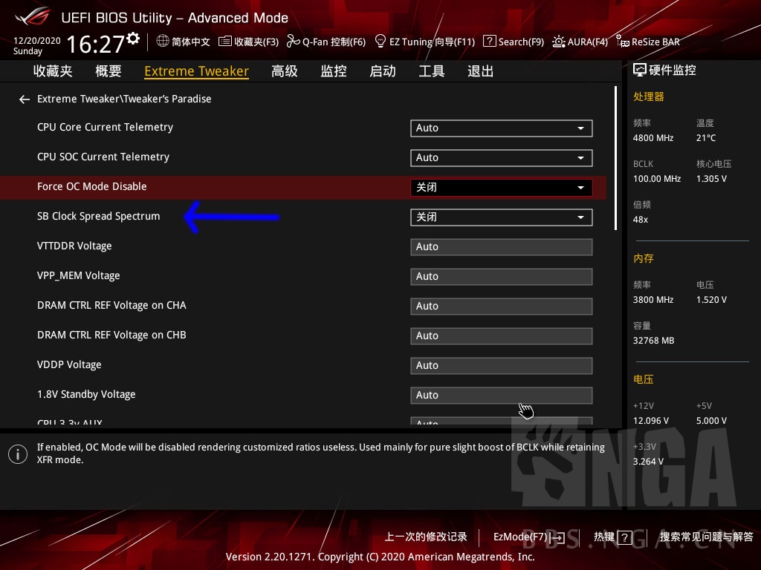Screen dimensions: 761x570
Task: Click the 21°C temperature value
Action: pos(706,138)
